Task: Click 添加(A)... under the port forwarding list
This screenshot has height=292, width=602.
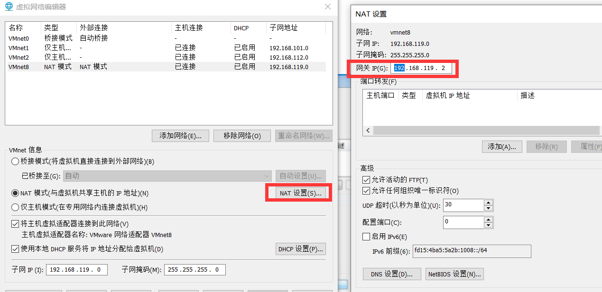Action: (x=502, y=147)
